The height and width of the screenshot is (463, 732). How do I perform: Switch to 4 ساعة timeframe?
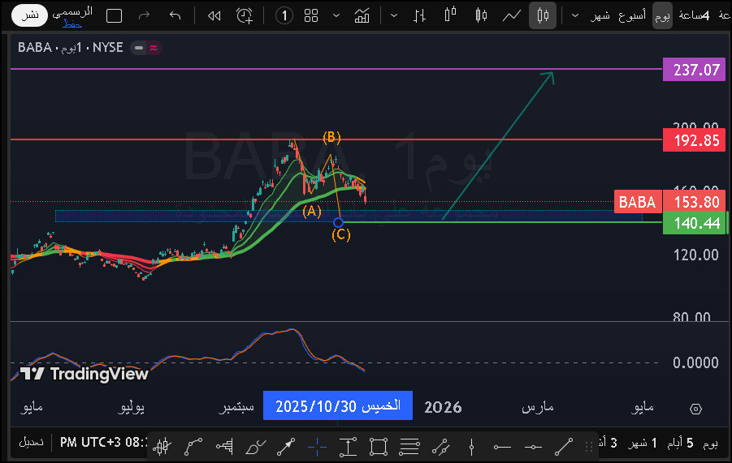click(x=694, y=16)
